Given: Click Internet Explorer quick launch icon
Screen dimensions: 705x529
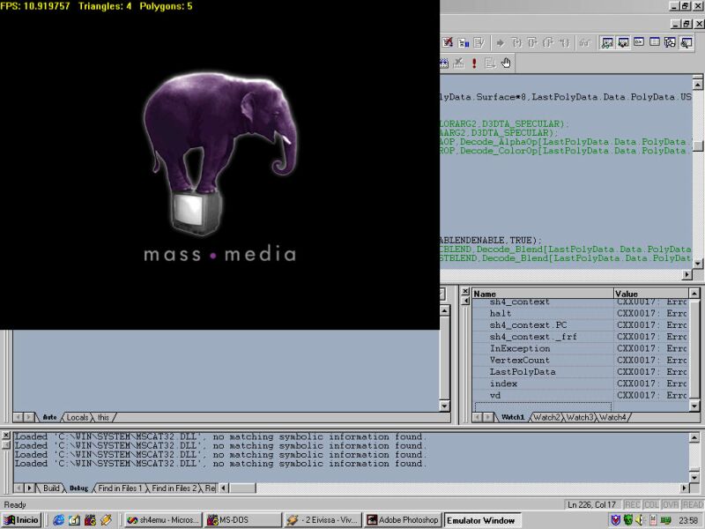Looking at the screenshot, I should 58,520.
